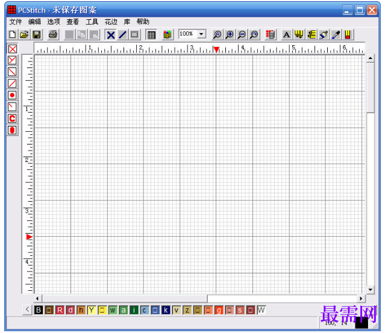Screen dimensions: 388x333
Task: Pick the black B floss swatch
Action: tap(39, 310)
